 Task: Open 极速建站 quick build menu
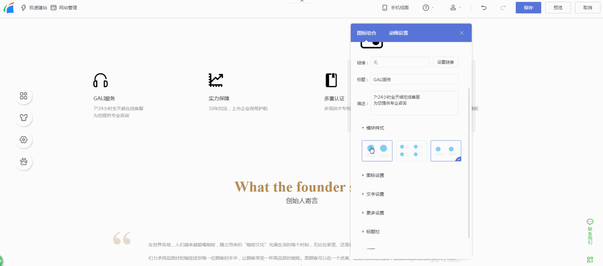tap(34, 7)
